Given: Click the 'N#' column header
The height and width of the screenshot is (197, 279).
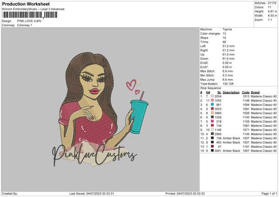Looking at the screenshot, I should click(x=208, y=92).
